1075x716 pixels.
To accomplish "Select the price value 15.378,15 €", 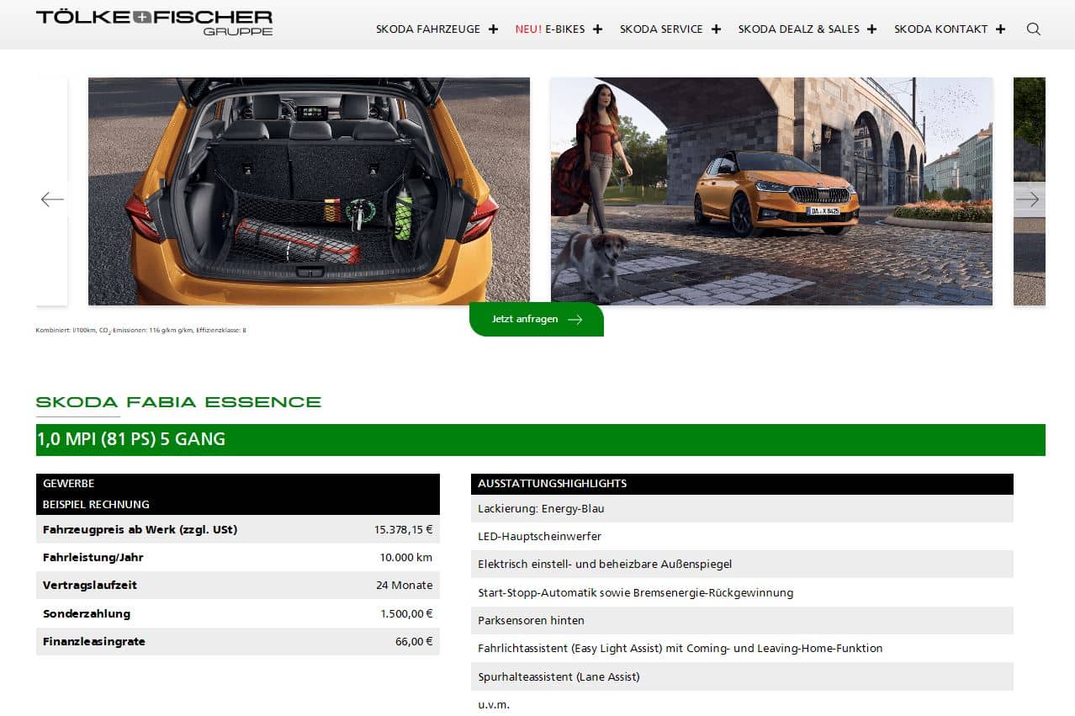I will click(404, 530).
